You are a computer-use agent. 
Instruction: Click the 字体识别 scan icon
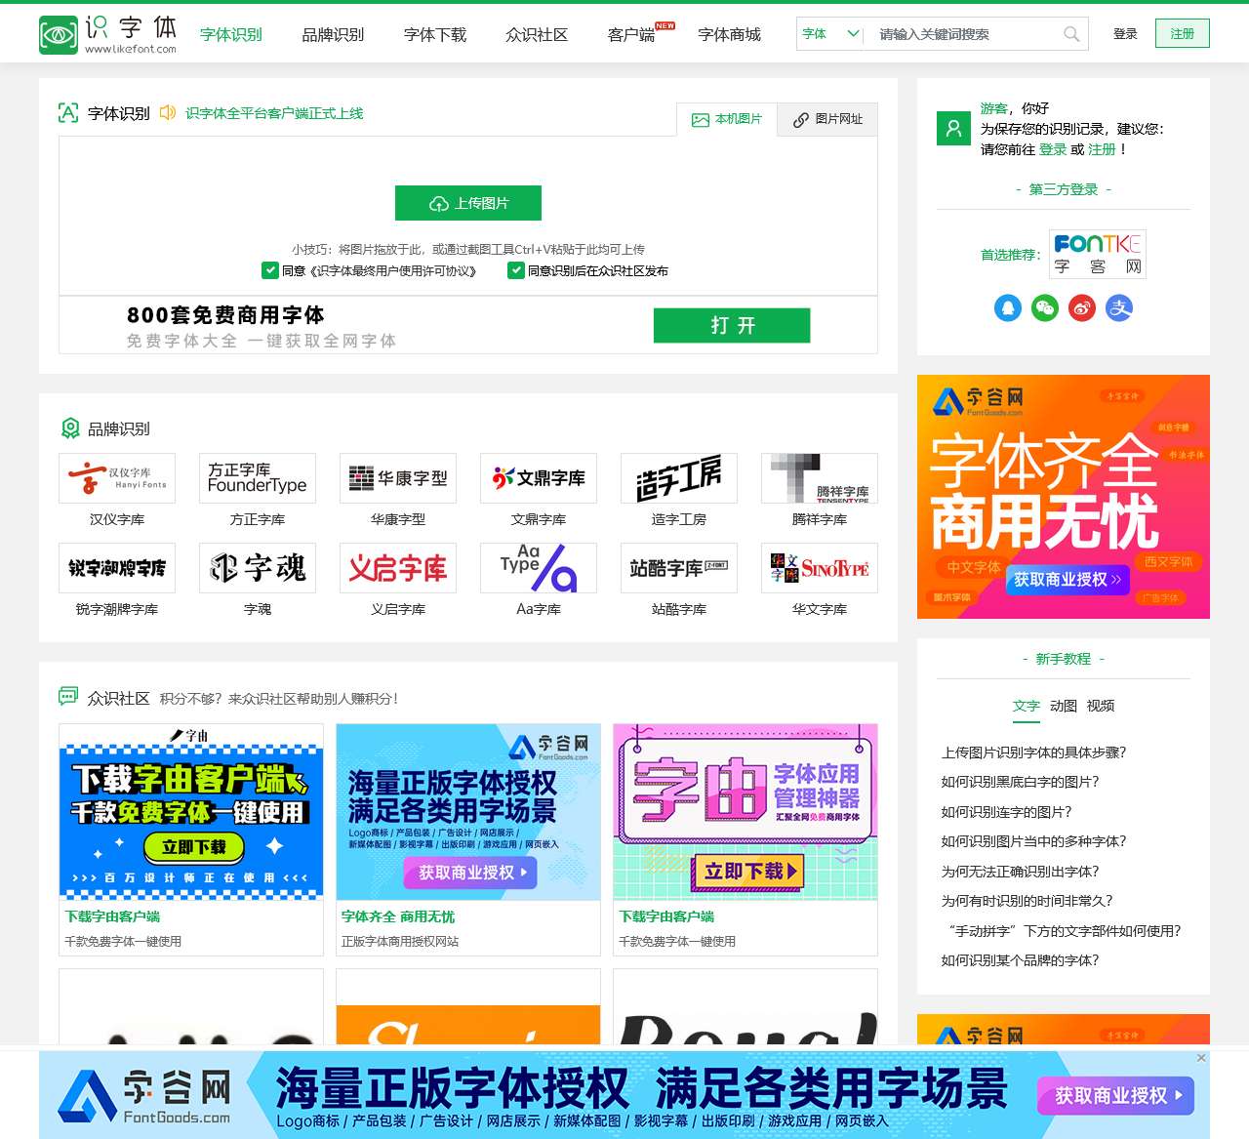[x=68, y=112]
